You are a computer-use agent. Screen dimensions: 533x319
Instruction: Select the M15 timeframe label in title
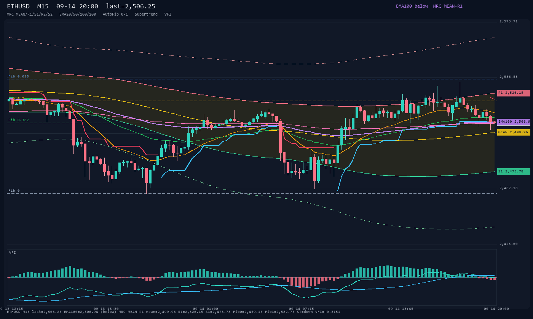[43, 6]
